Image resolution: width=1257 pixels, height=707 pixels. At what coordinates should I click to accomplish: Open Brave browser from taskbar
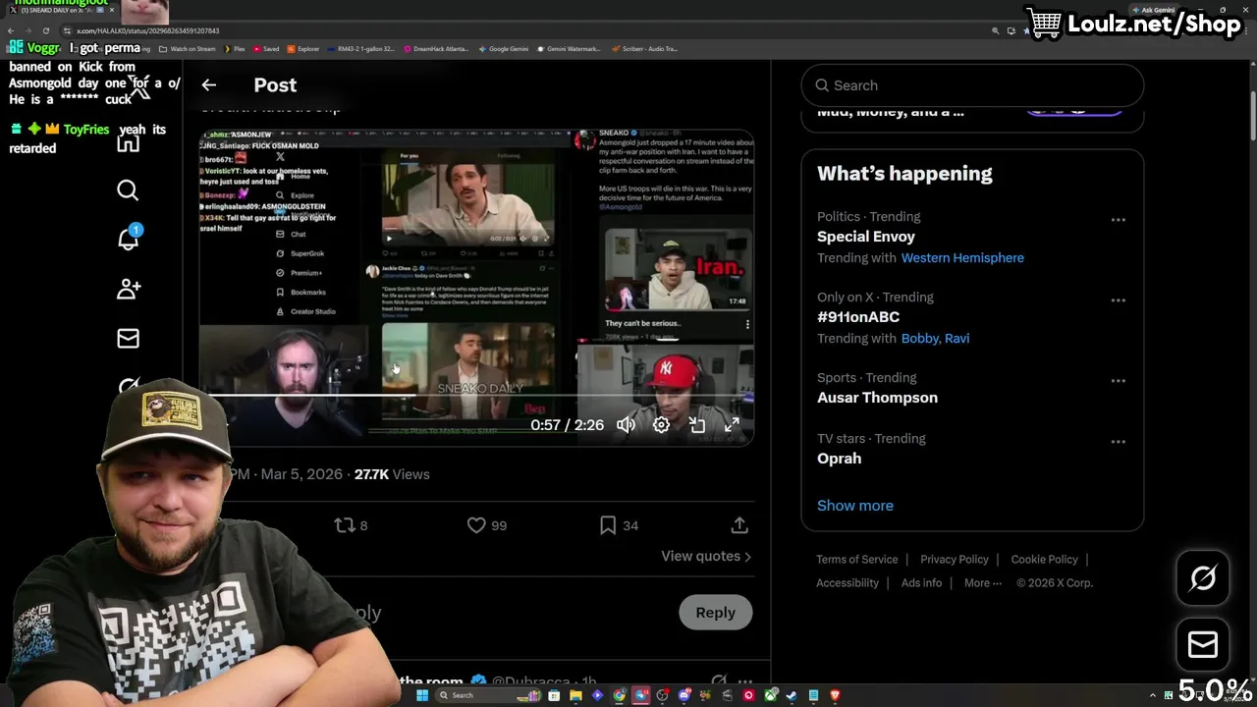836,695
